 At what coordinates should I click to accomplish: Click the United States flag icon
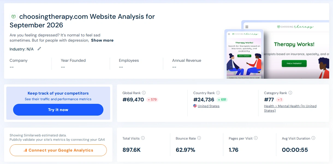tap(195, 106)
